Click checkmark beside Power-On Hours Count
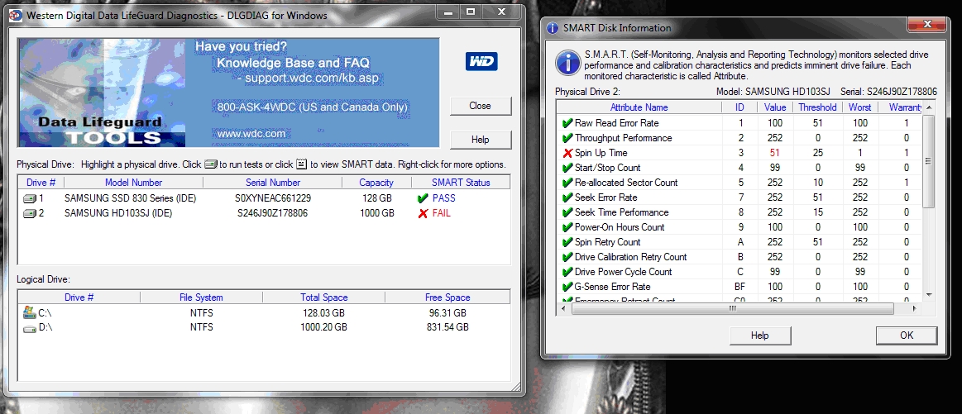 pyautogui.click(x=567, y=227)
